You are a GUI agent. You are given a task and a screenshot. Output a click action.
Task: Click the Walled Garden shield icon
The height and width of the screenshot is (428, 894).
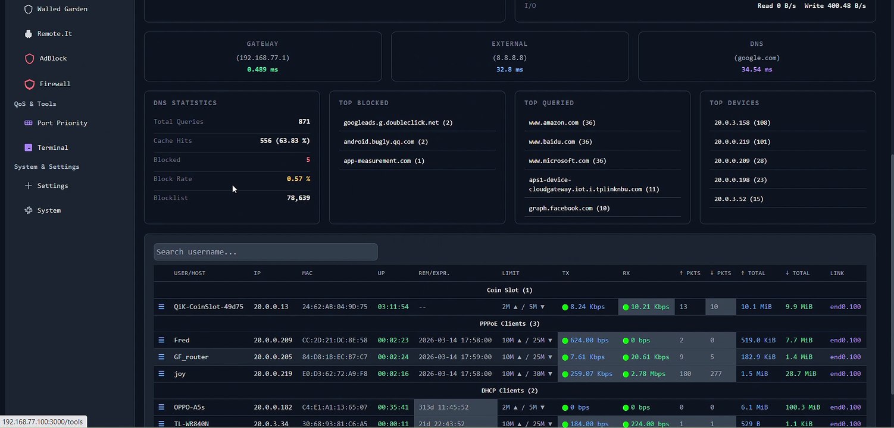29,9
